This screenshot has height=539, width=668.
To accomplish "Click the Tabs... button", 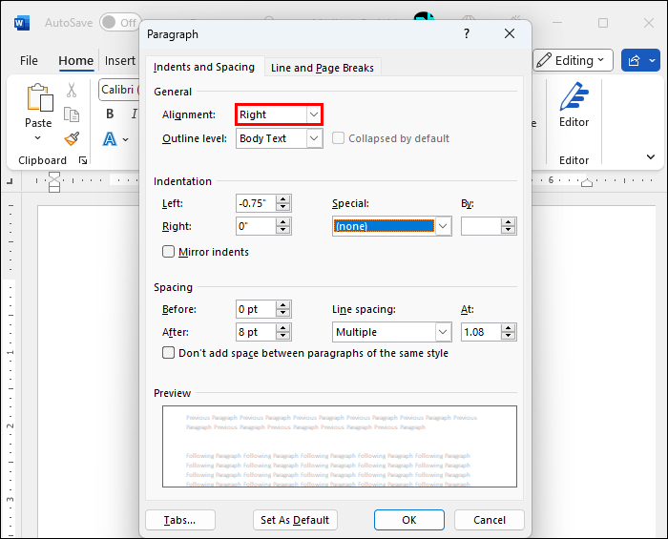I will point(179,520).
